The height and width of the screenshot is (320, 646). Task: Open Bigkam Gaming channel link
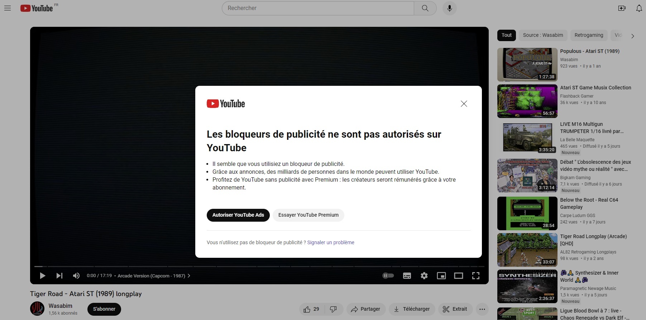pos(575,178)
